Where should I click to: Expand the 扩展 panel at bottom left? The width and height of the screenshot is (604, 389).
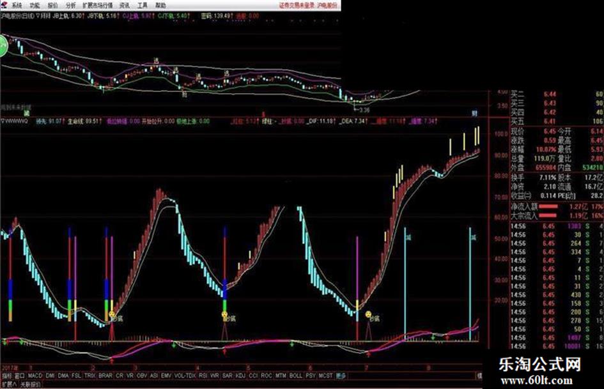(x=9, y=384)
